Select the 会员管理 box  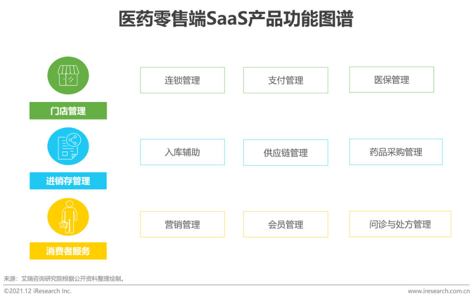click(285, 224)
